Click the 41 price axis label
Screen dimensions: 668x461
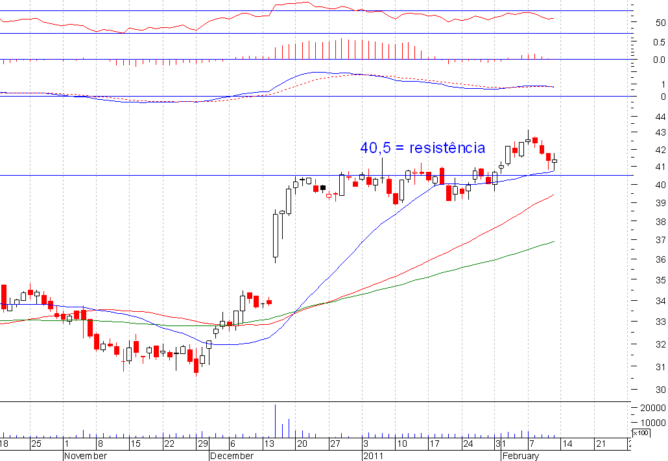pyautogui.click(x=660, y=167)
